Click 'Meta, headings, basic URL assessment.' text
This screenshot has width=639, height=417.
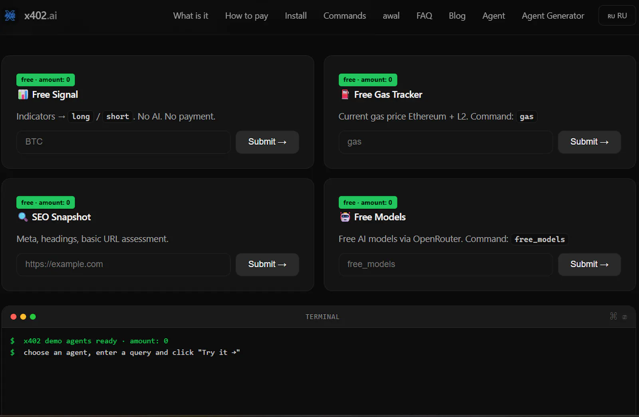tap(92, 239)
